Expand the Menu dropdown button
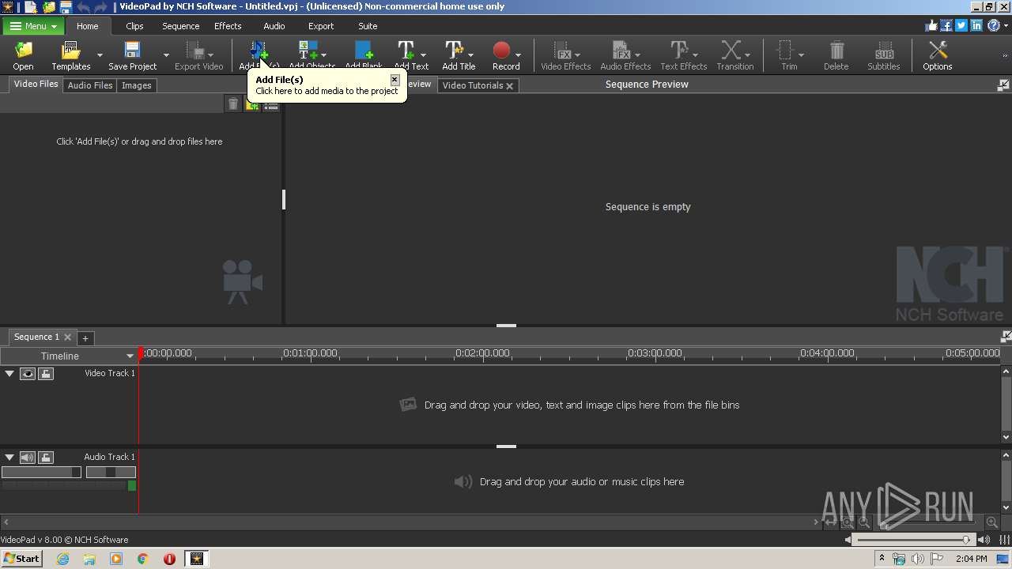Viewport: 1012px width, 569px height. 32,26
